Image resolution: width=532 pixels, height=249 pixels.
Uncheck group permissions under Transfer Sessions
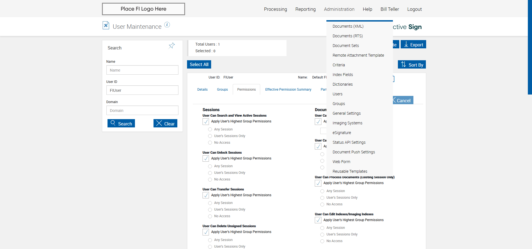pyautogui.click(x=206, y=195)
